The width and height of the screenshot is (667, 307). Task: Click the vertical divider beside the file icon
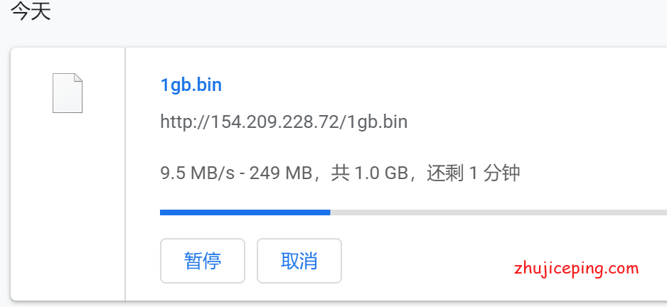[x=125, y=174]
